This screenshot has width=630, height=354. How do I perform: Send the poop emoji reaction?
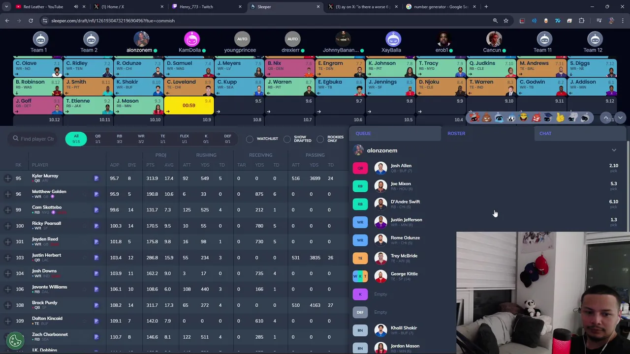click(487, 118)
